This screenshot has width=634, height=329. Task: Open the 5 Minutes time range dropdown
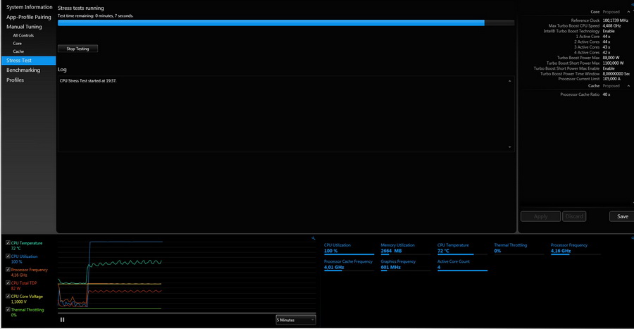coord(296,320)
